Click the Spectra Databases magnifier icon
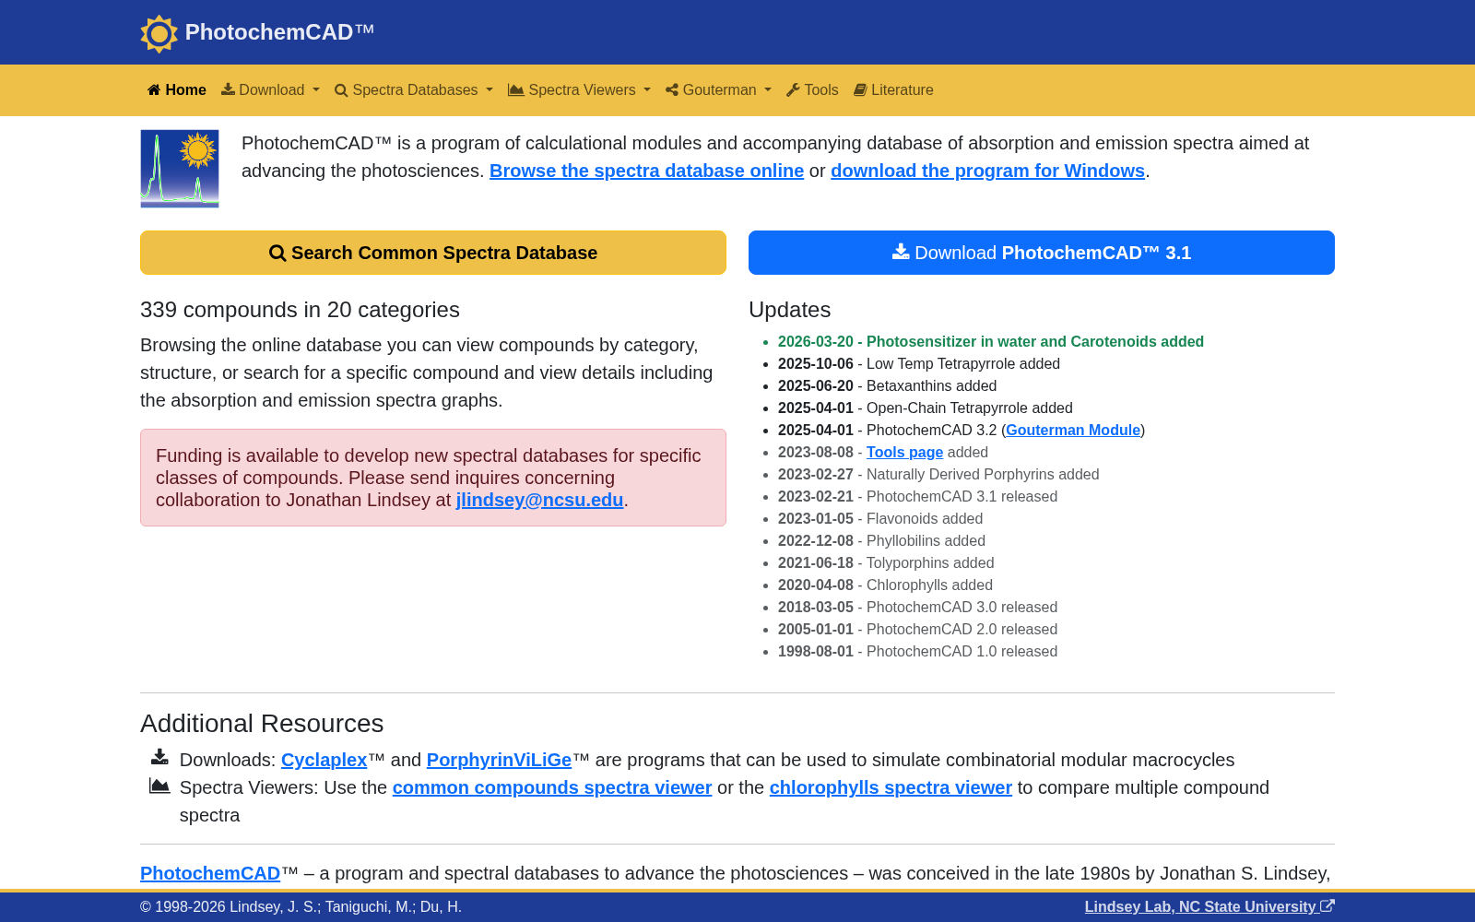1475x922 pixels. pyautogui.click(x=341, y=90)
